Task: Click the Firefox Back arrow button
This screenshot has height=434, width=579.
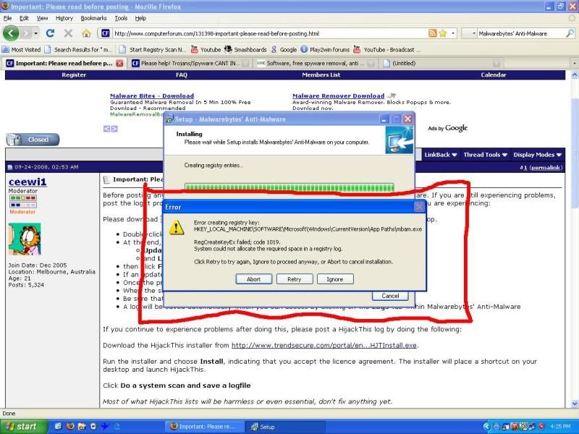Action: (x=11, y=33)
